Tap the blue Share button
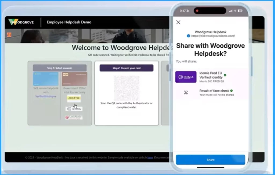Image resolution: width=275 pixels, height=175 pixels. coord(211,160)
